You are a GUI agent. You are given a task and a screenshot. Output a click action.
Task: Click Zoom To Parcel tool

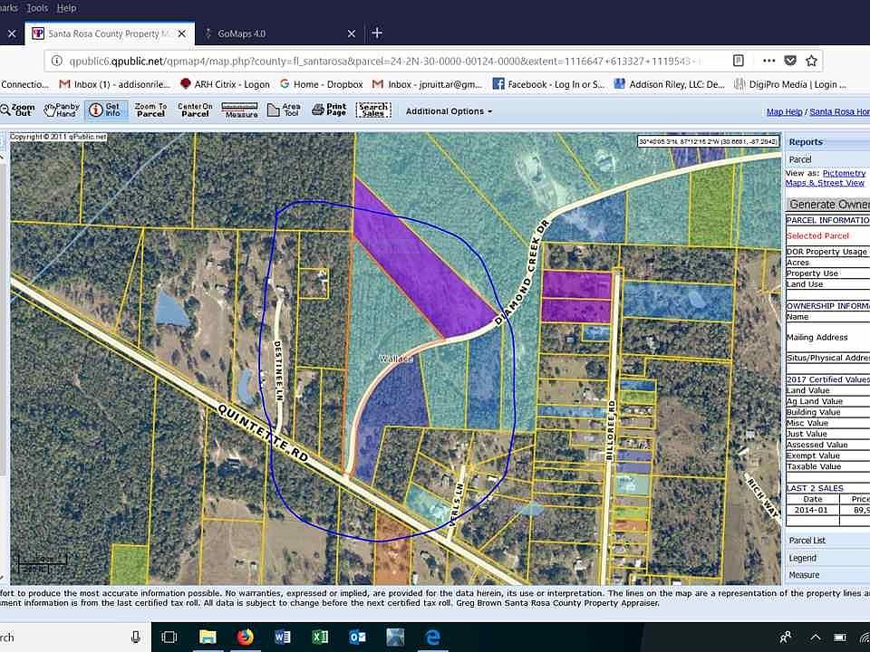point(150,110)
